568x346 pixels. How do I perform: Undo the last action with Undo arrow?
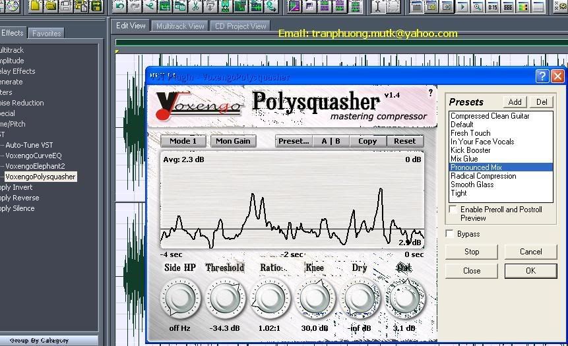point(119,6)
